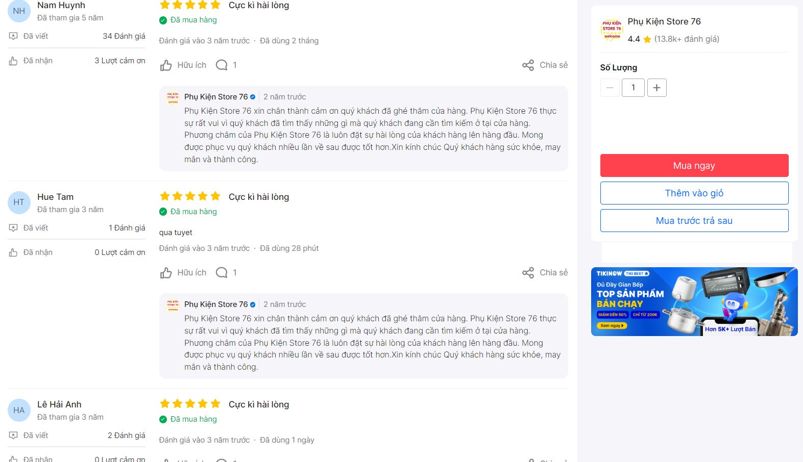Open comment bubble on Hue Tam's review
Screen dimensions: 803x462
222,273
